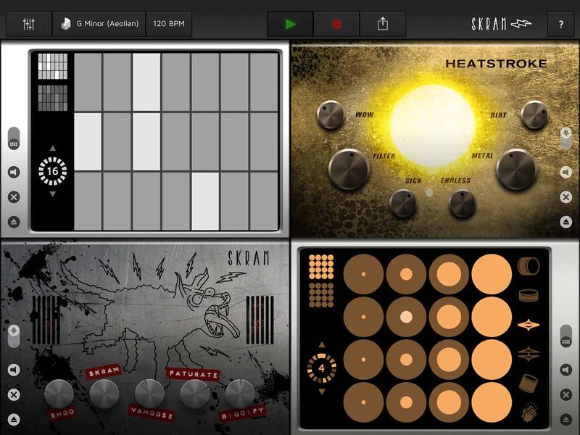Select the cymbal icon in drum panel
This screenshot has width=580, height=435.
click(x=529, y=325)
